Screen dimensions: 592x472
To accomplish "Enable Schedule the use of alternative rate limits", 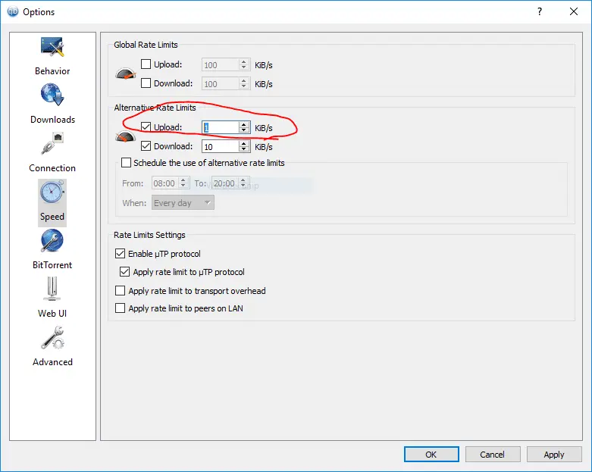I will click(126, 163).
